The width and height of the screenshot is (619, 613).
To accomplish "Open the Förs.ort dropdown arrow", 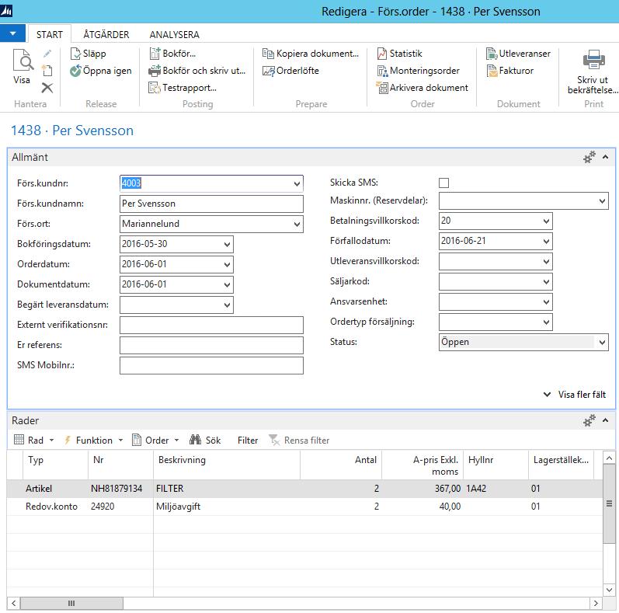I will 297,224.
